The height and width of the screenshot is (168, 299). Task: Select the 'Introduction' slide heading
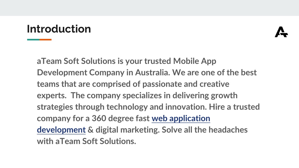[59, 29]
